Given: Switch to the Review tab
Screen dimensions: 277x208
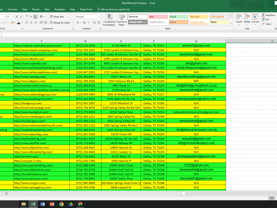Looking at the screenshot, I should point(36,9).
